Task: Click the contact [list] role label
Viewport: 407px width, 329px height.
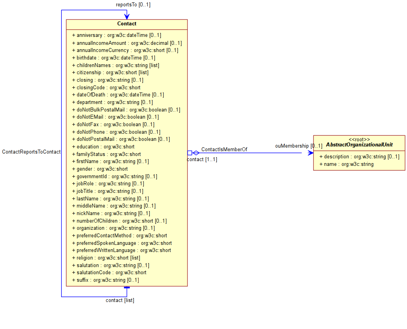Action: click(120, 300)
